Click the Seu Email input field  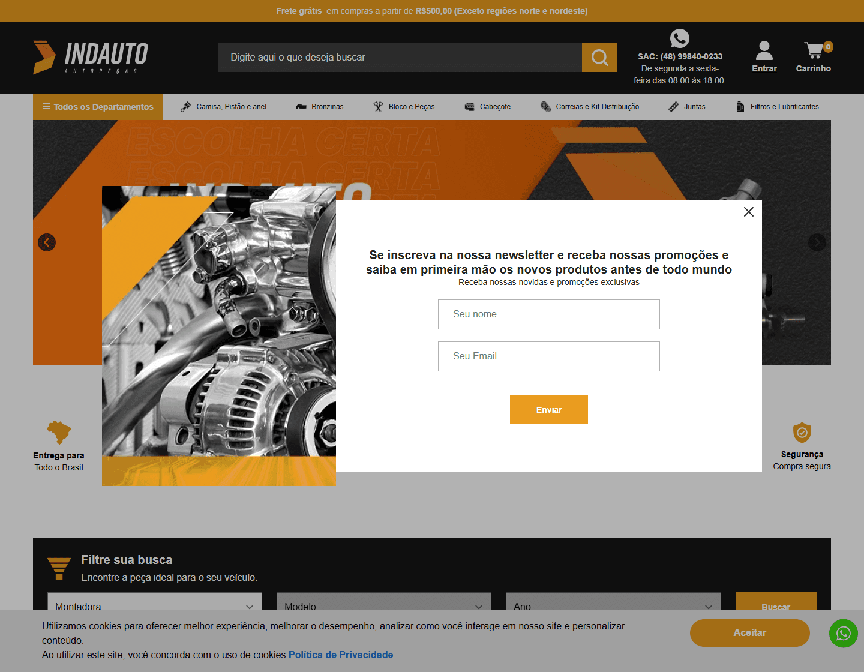pyautogui.click(x=548, y=356)
